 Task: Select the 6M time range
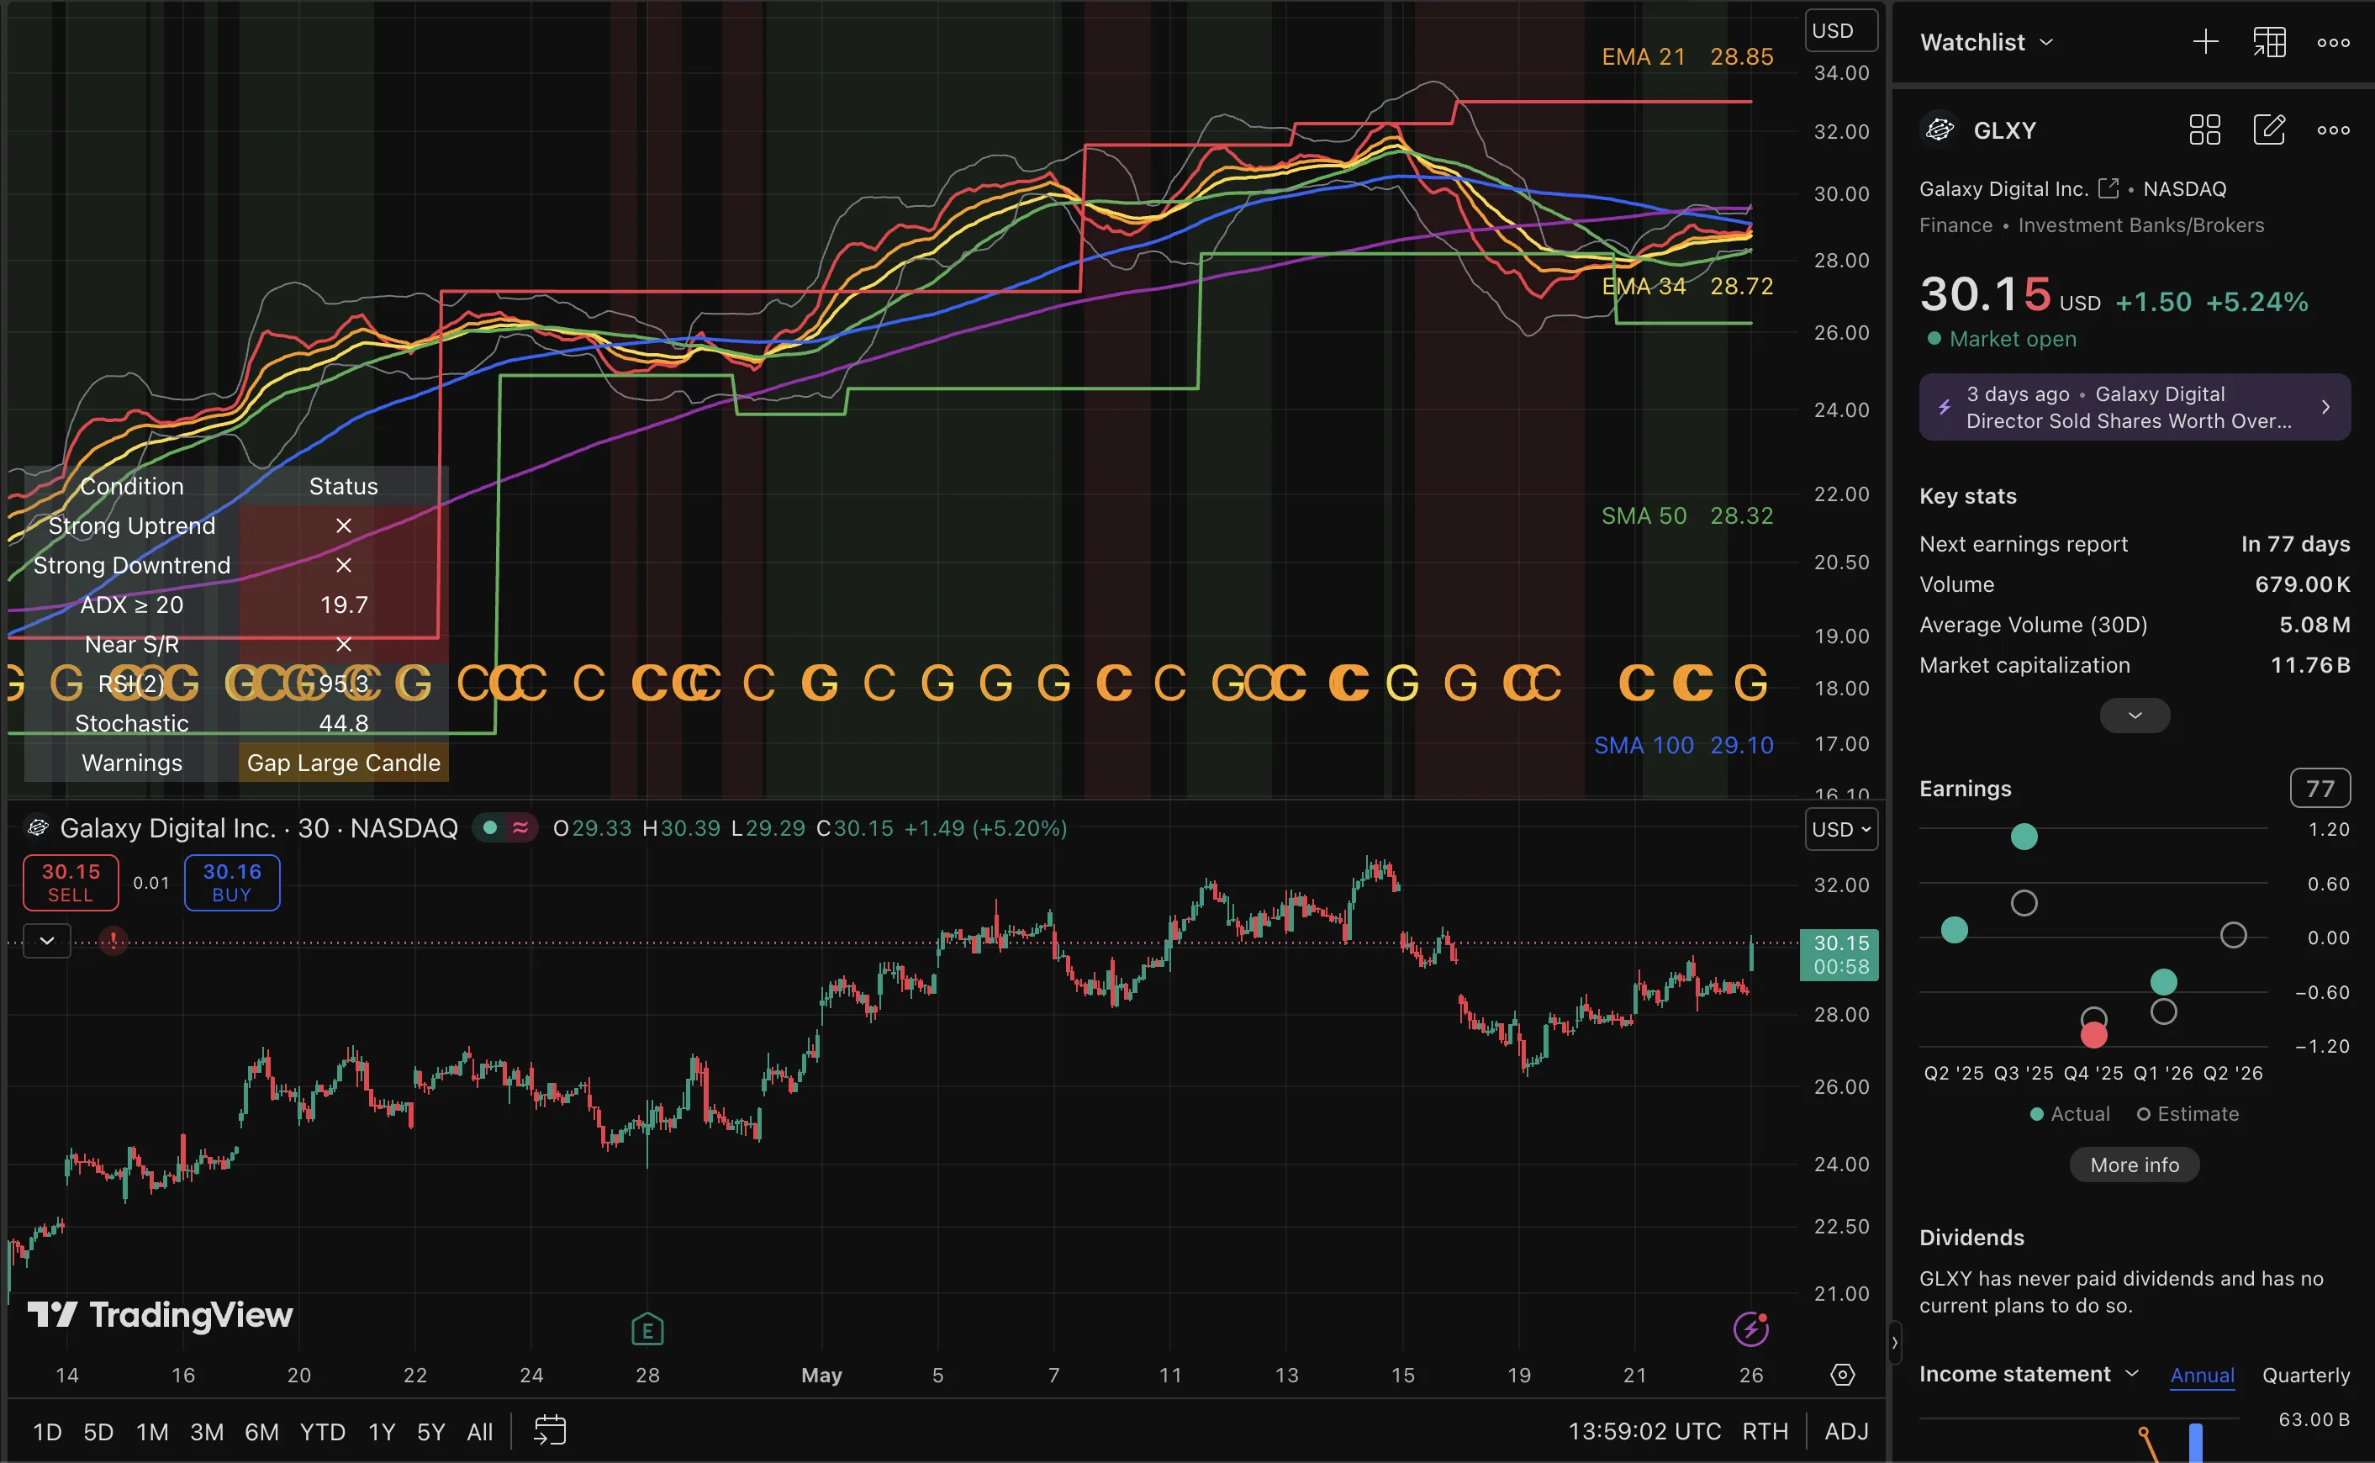[x=261, y=1431]
